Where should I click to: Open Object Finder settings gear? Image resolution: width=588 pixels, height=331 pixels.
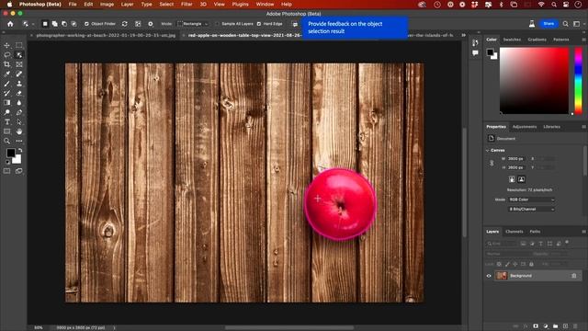coord(151,24)
